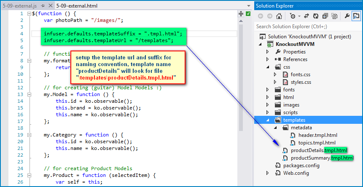Image resolution: width=363 pixels, height=187 pixels.
Task: Toggle Preview Selected Items button
Action: point(356,16)
